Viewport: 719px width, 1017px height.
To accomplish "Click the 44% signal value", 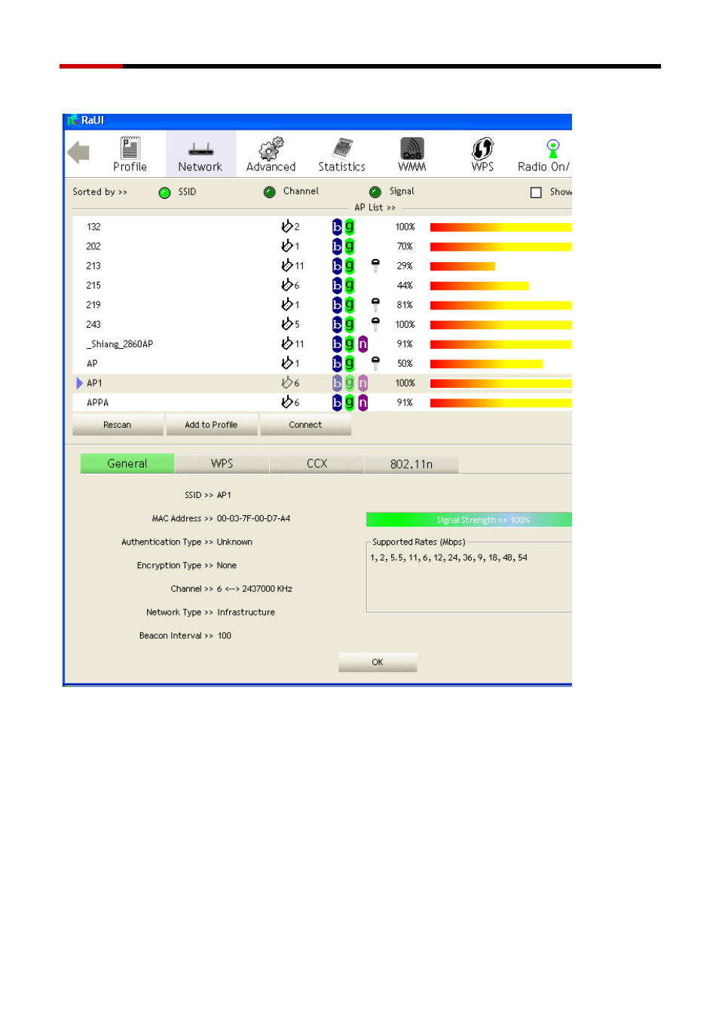I will coord(405,286).
